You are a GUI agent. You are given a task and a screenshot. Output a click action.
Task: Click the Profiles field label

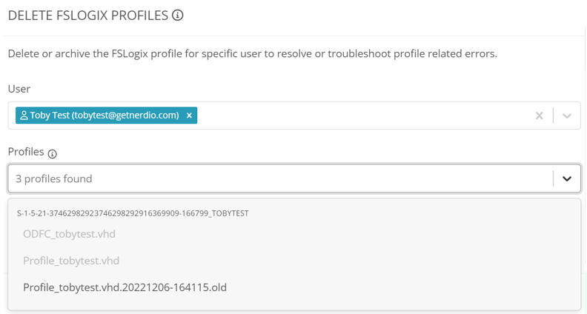click(x=26, y=152)
